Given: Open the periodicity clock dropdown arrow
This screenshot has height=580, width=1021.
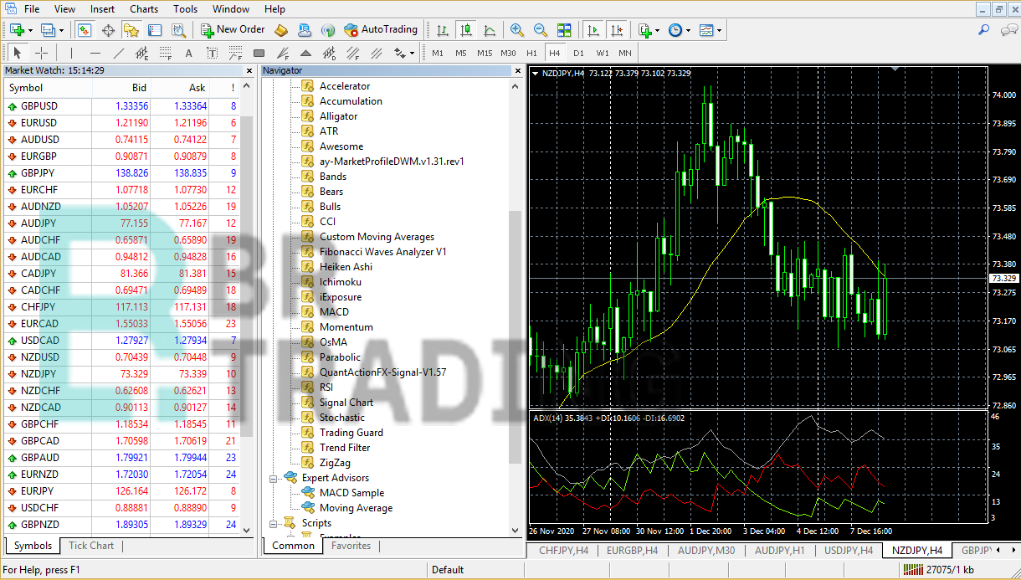Looking at the screenshot, I should coord(688,30).
